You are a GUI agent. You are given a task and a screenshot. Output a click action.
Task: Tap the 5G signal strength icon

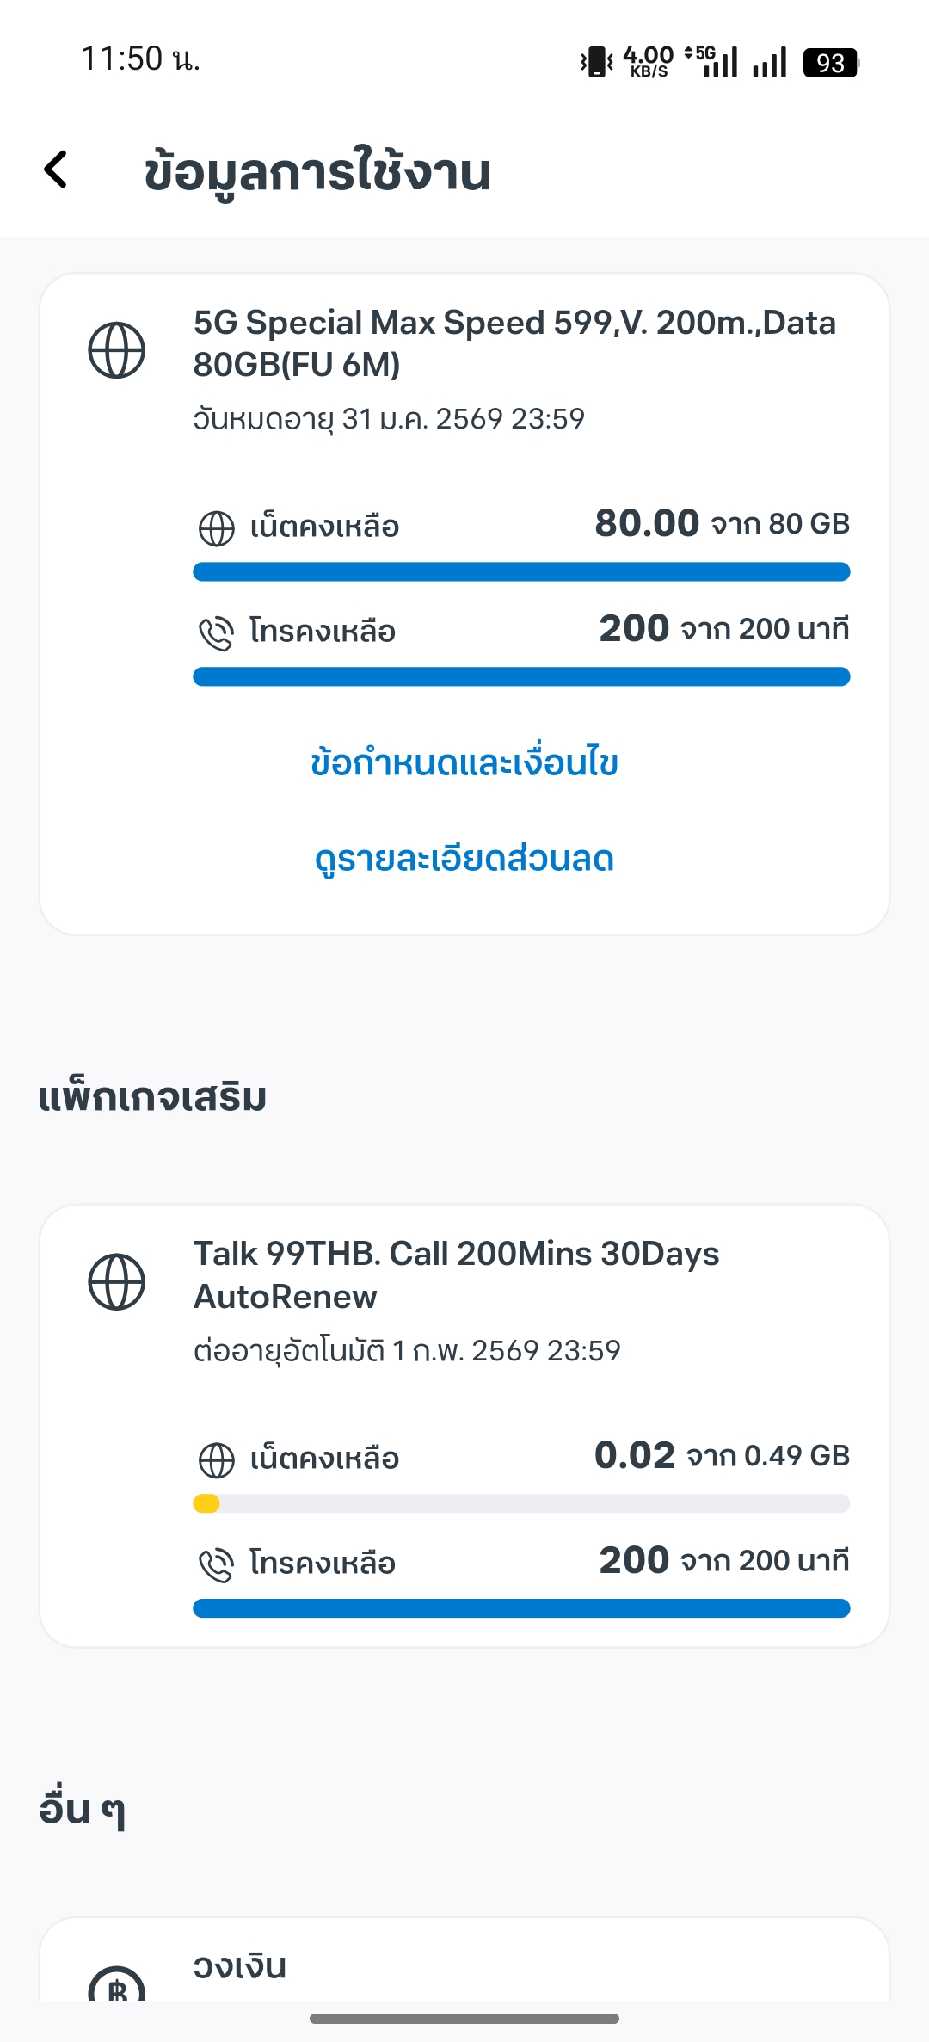click(713, 62)
